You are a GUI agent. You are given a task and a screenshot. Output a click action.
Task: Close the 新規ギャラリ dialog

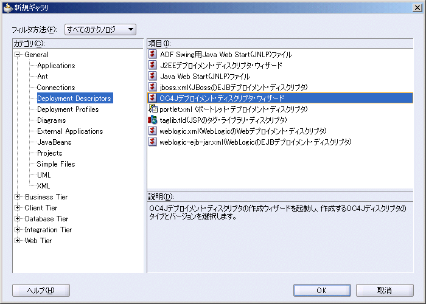pos(417,7)
